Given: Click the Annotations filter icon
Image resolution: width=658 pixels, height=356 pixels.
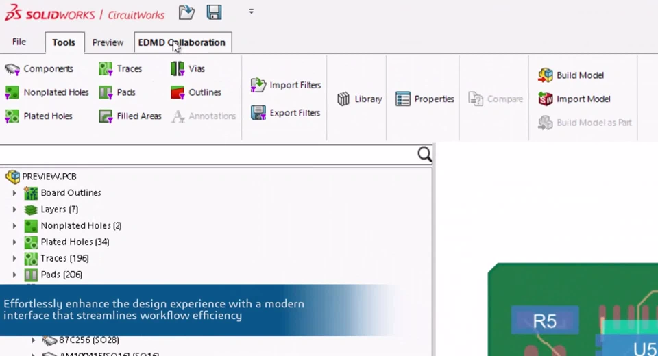Looking at the screenshot, I should (x=178, y=116).
